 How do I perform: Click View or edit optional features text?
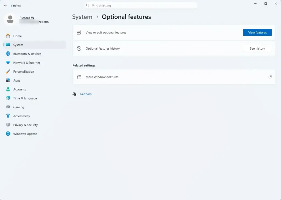(106, 33)
